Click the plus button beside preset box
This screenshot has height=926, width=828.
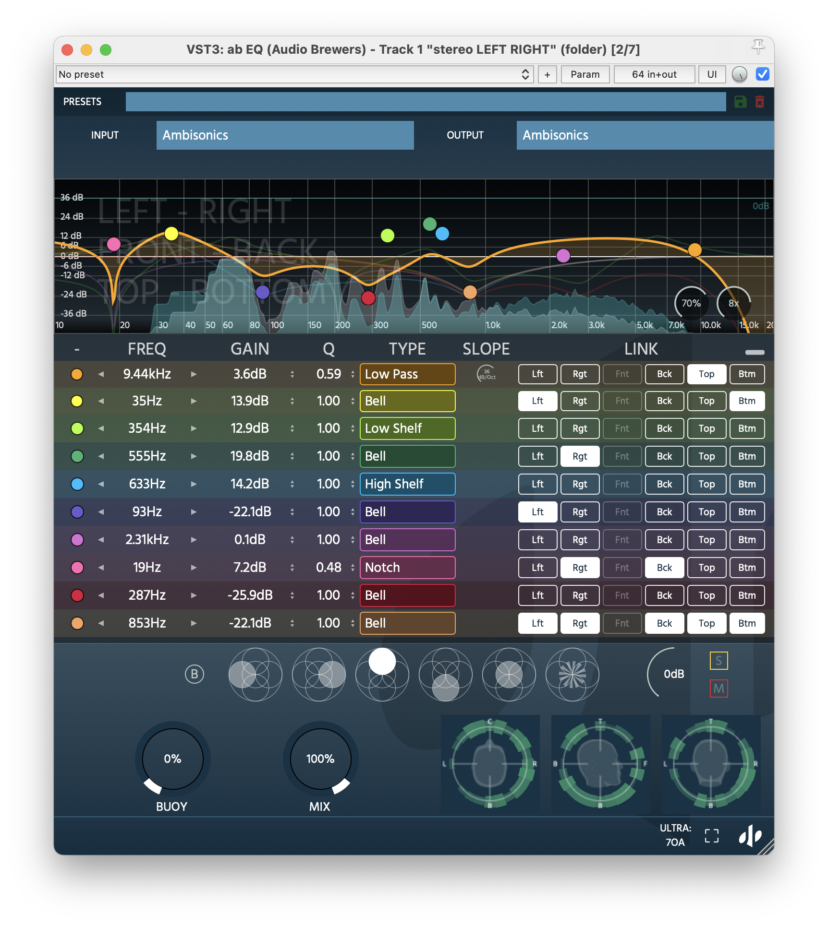[x=547, y=74]
